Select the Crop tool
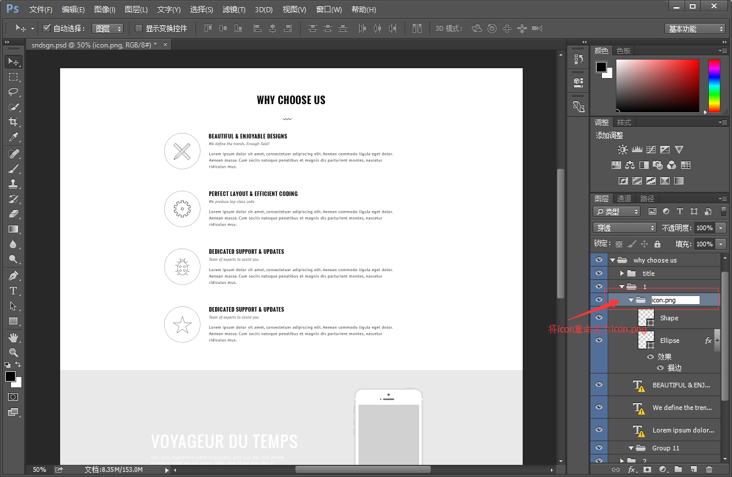This screenshot has height=477, width=732. [x=13, y=122]
